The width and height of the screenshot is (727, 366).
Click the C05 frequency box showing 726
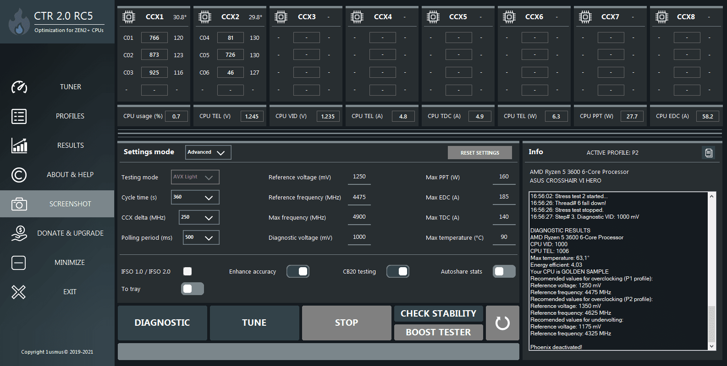[231, 55]
